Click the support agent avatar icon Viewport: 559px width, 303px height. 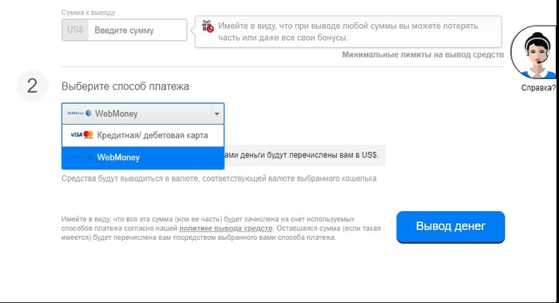(534, 52)
